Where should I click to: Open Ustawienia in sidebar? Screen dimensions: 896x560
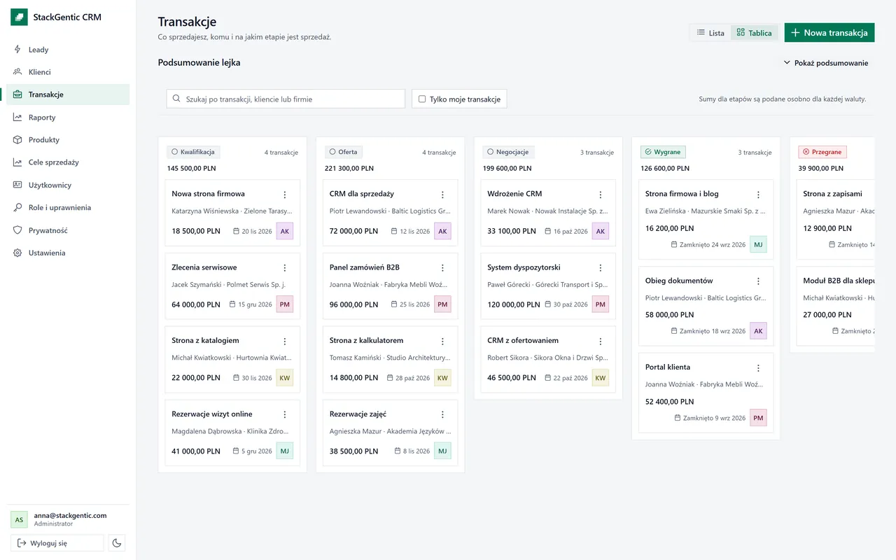point(68,253)
